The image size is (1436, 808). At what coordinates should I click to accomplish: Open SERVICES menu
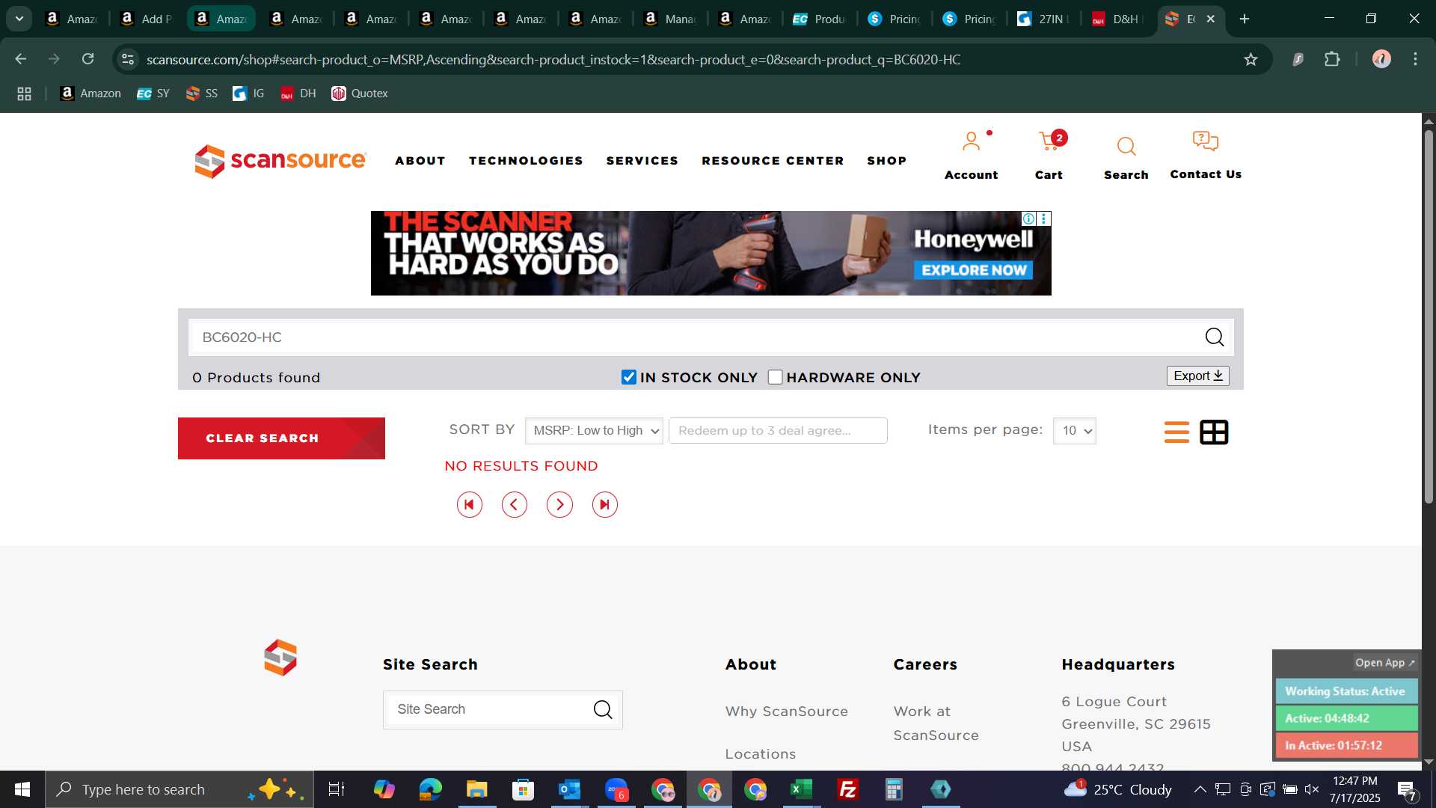click(642, 161)
